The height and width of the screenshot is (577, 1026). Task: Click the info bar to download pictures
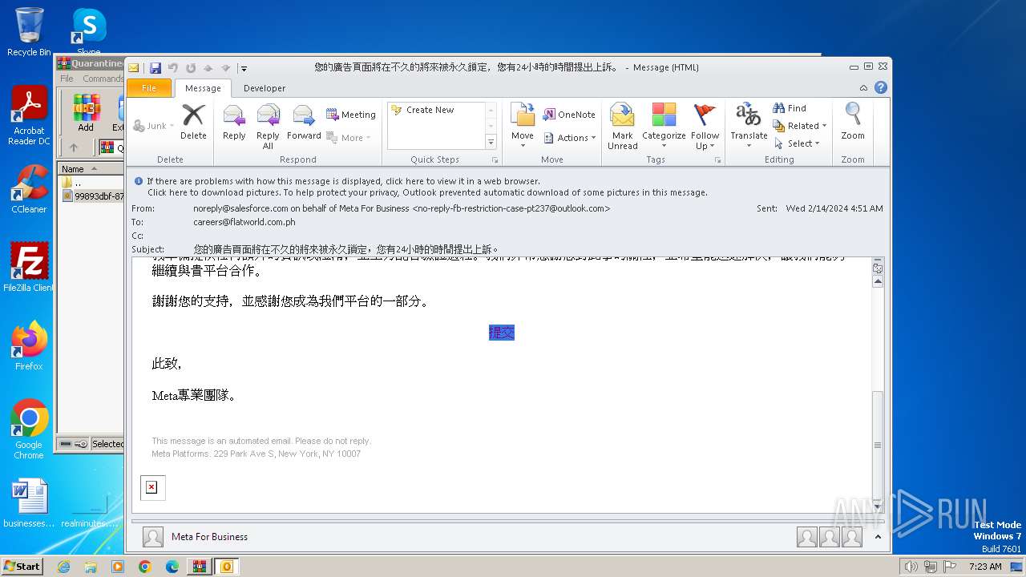pyautogui.click(x=427, y=192)
